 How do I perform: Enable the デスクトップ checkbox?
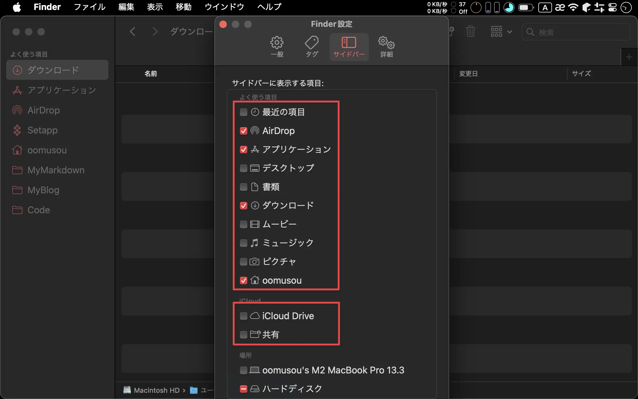coord(244,168)
